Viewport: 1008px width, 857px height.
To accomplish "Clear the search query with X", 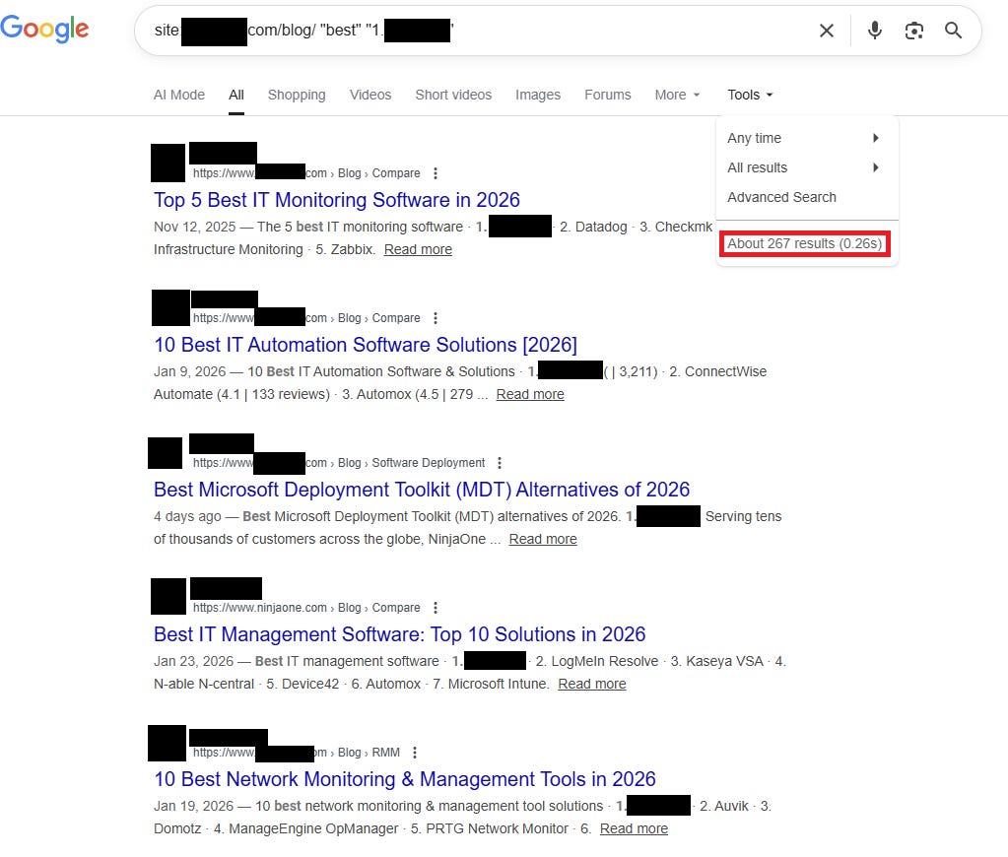I will (x=826, y=31).
